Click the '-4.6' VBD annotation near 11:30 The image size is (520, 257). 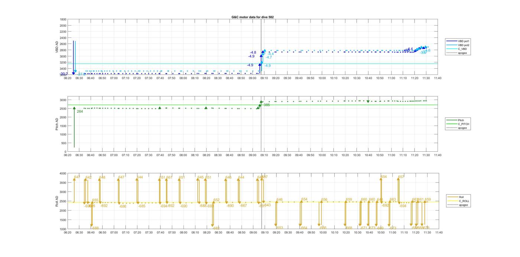[427, 50]
